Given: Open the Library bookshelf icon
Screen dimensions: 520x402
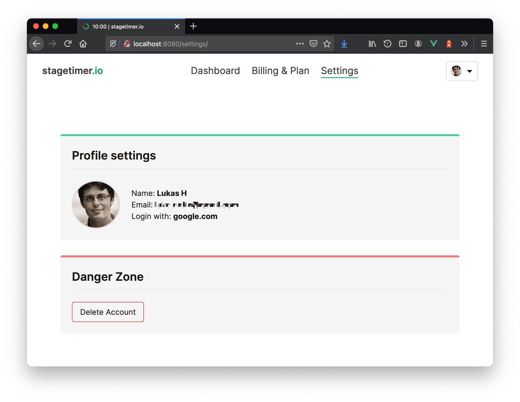Looking at the screenshot, I should [372, 44].
